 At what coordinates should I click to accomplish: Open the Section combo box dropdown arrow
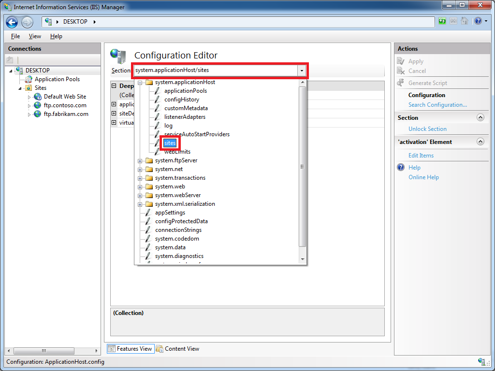[302, 71]
